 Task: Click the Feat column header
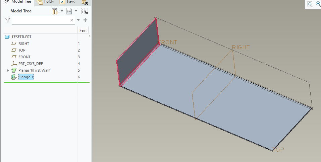(83, 30)
